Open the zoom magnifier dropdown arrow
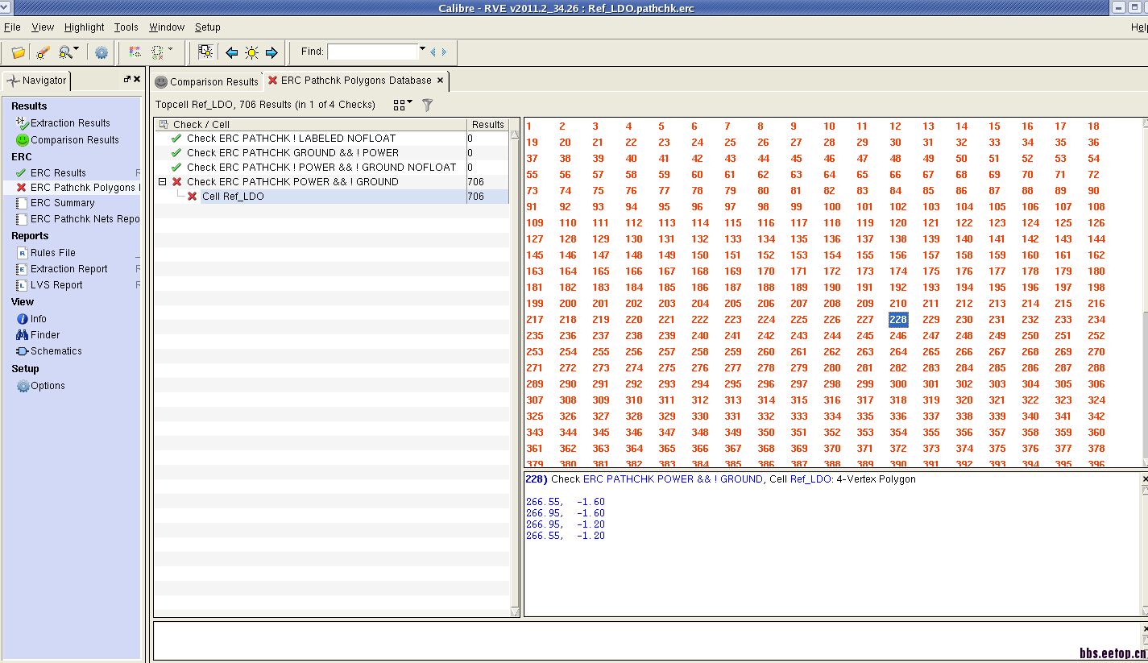Image resolution: width=1148 pixels, height=663 pixels. coord(77,50)
